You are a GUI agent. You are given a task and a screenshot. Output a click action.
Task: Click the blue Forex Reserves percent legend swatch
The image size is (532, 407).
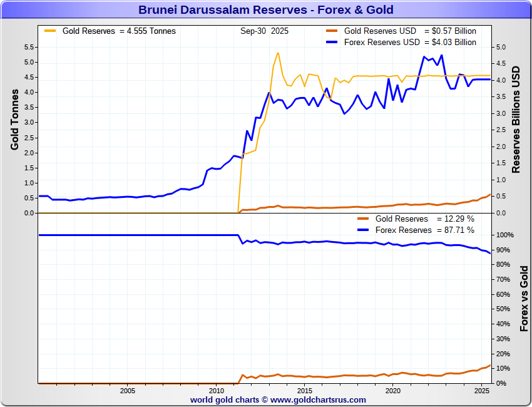pyautogui.click(x=363, y=230)
